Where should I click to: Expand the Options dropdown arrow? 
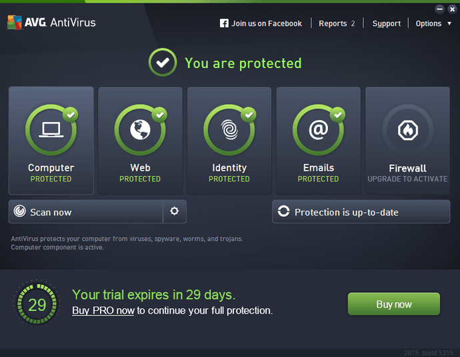449,23
